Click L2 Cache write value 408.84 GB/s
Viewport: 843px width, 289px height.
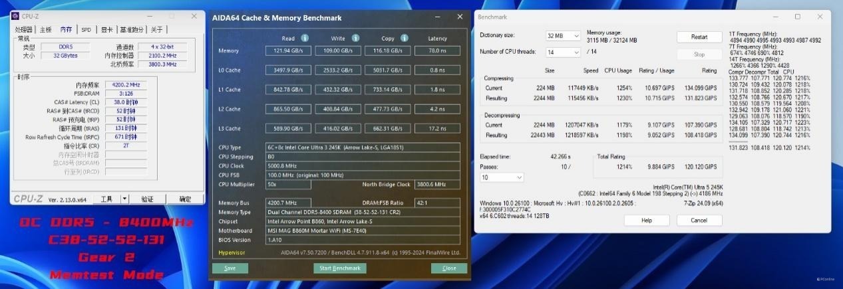(338, 109)
